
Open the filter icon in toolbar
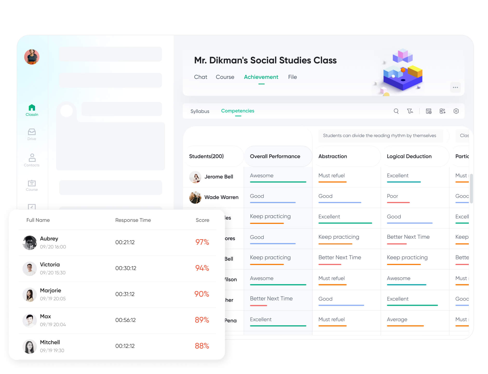coord(410,111)
